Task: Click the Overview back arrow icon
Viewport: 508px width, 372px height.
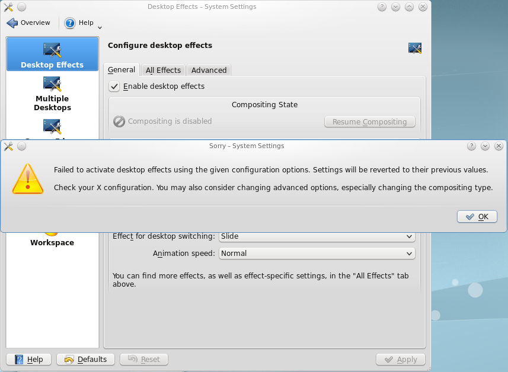Action: tap(12, 23)
